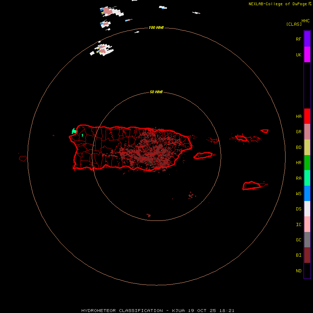Click the 'DS' legend label

[298, 209]
